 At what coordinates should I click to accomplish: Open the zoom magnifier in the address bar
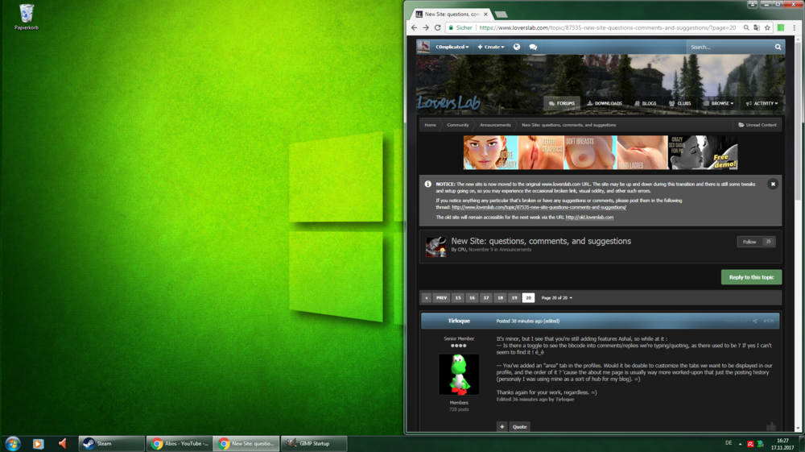(746, 27)
